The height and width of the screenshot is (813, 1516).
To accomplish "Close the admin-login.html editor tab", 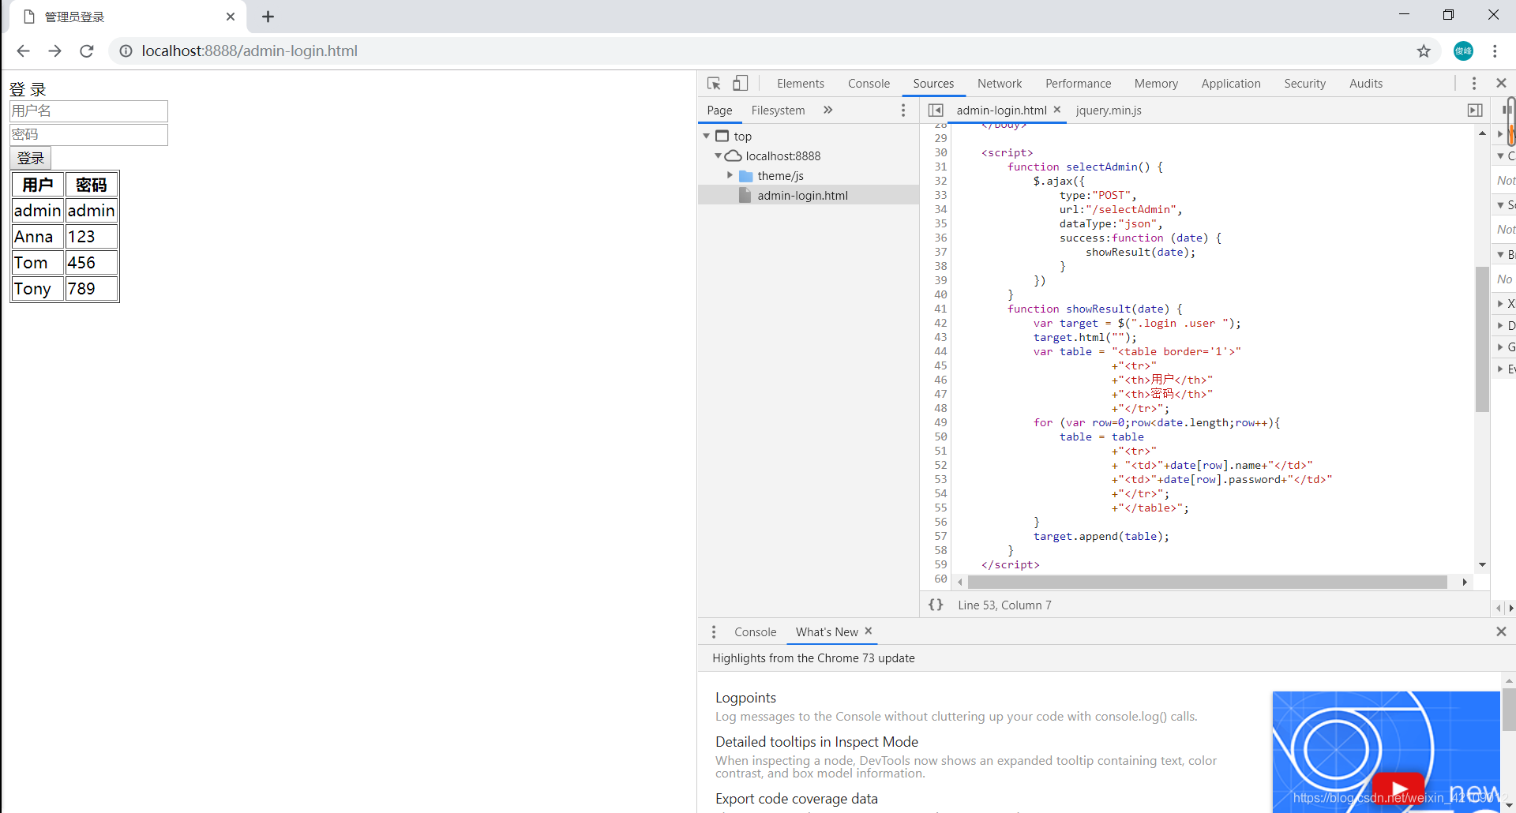I will 1057,110.
